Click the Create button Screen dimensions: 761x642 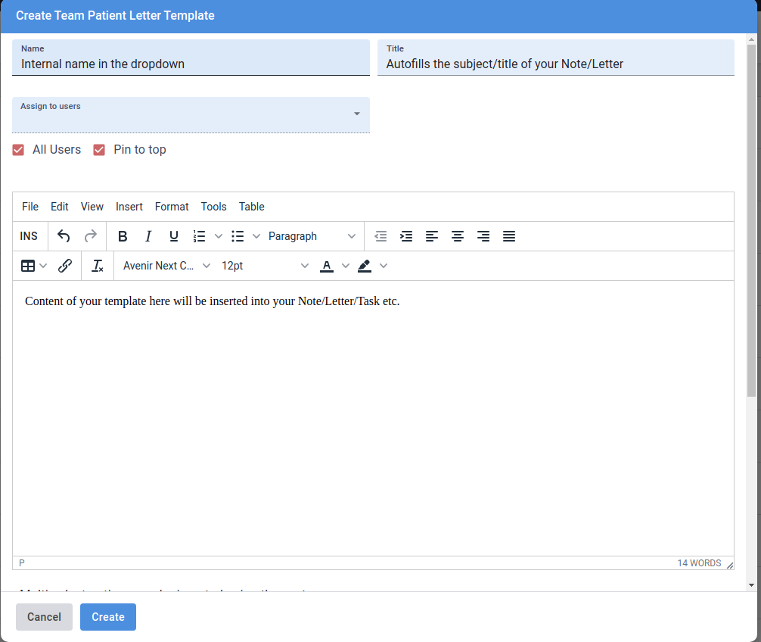(x=108, y=617)
